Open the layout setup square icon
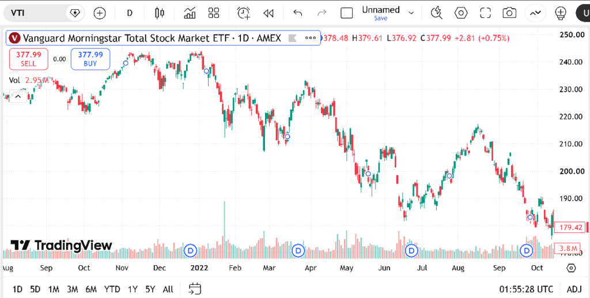590x298 pixels. pos(346,13)
